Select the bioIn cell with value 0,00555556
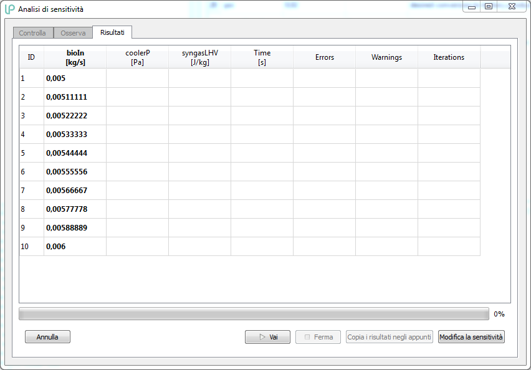Screen dimensions: 531x370 pos(75,172)
